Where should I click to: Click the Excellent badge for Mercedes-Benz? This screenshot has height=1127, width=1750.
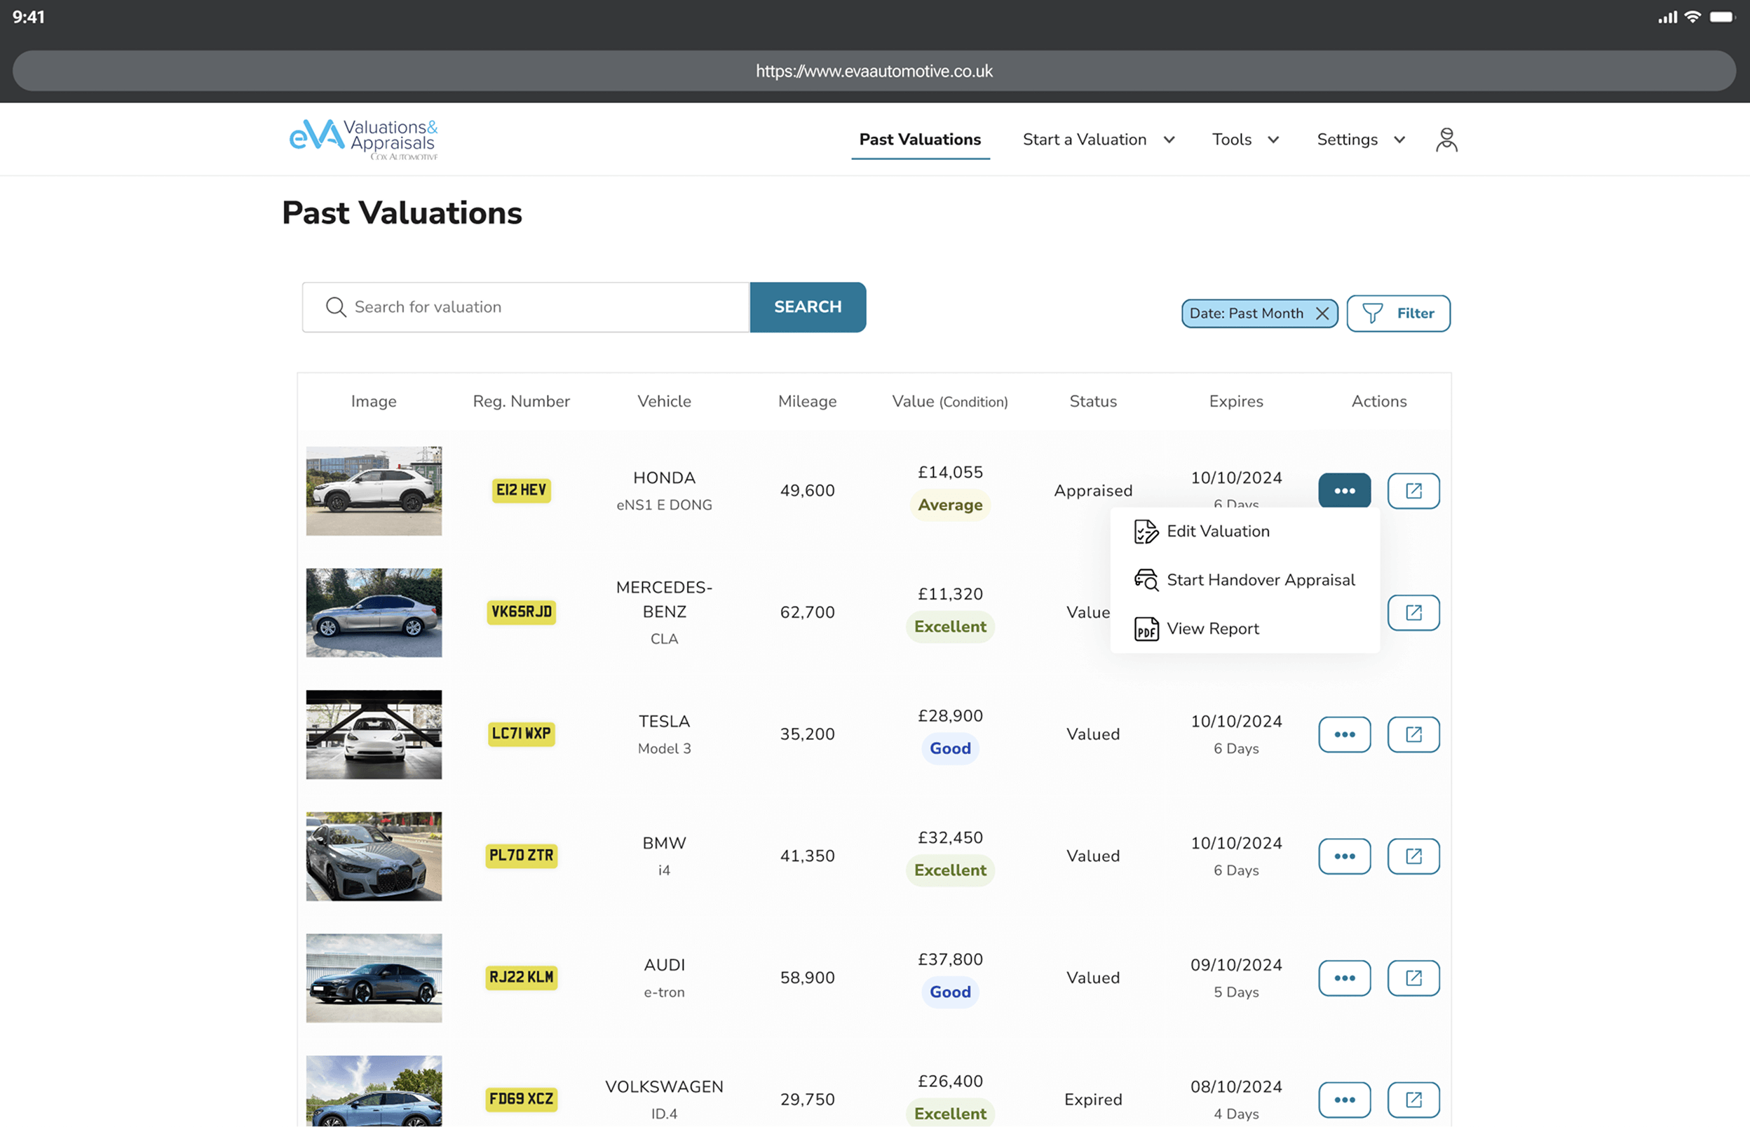[950, 626]
